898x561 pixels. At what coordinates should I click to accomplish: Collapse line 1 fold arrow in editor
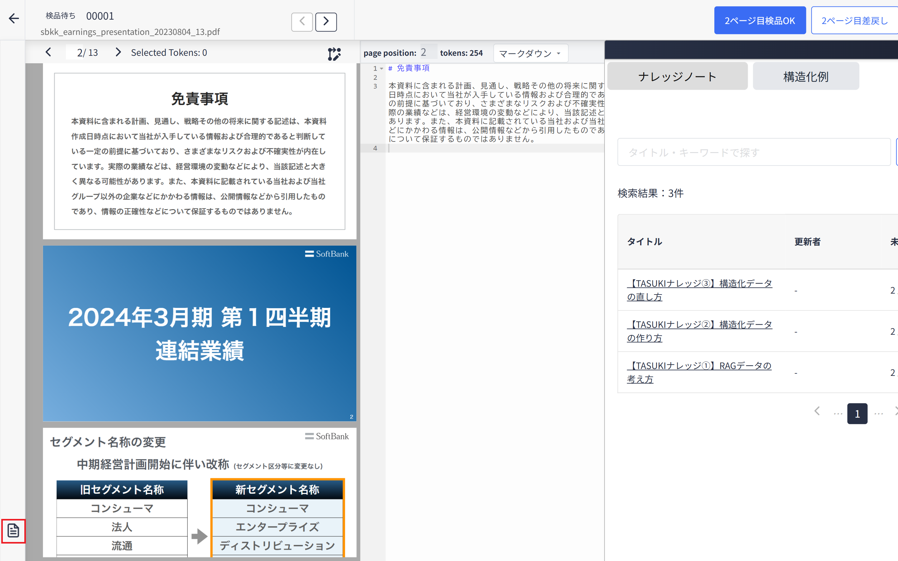381,69
